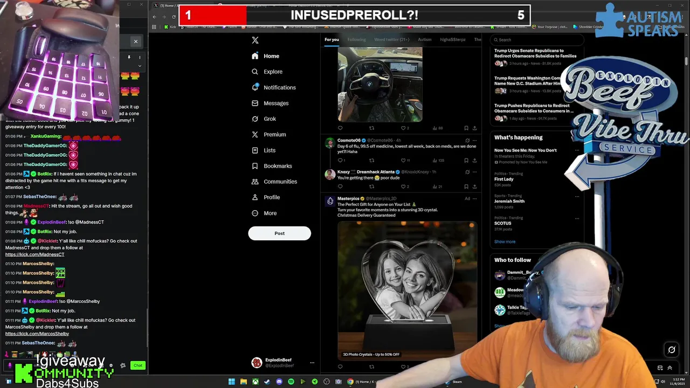690x388 pixels.
Task: Open the kick.com/MadnessCT link in chat
Action: pyautogui.click(x=34, y=254)
